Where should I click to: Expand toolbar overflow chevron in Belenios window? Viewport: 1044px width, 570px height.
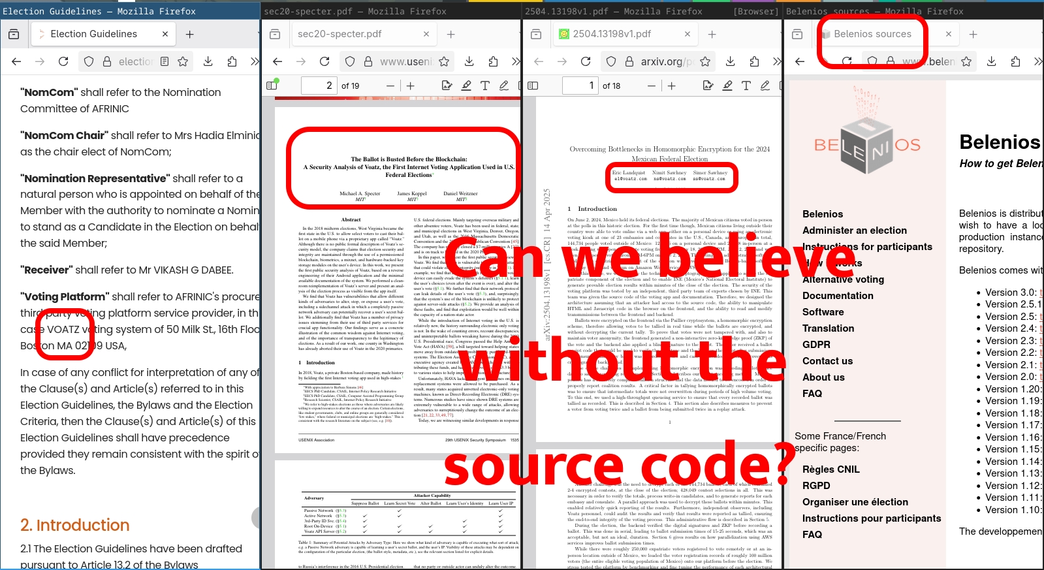click(x=1037, y=61)
